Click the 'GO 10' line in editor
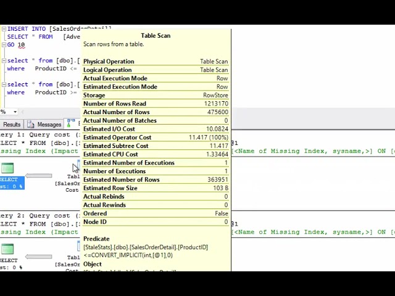 pyautogui.click(x=16, y=45)
